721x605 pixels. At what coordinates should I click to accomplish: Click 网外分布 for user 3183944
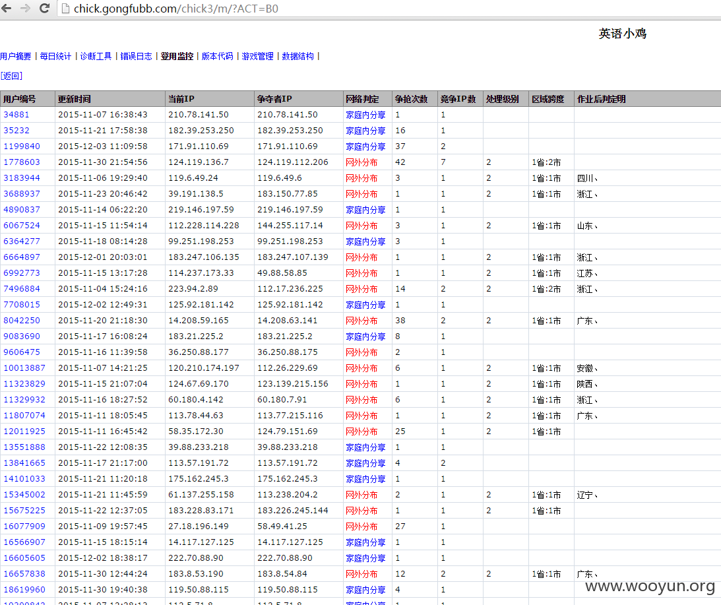(x=361, y=178)
